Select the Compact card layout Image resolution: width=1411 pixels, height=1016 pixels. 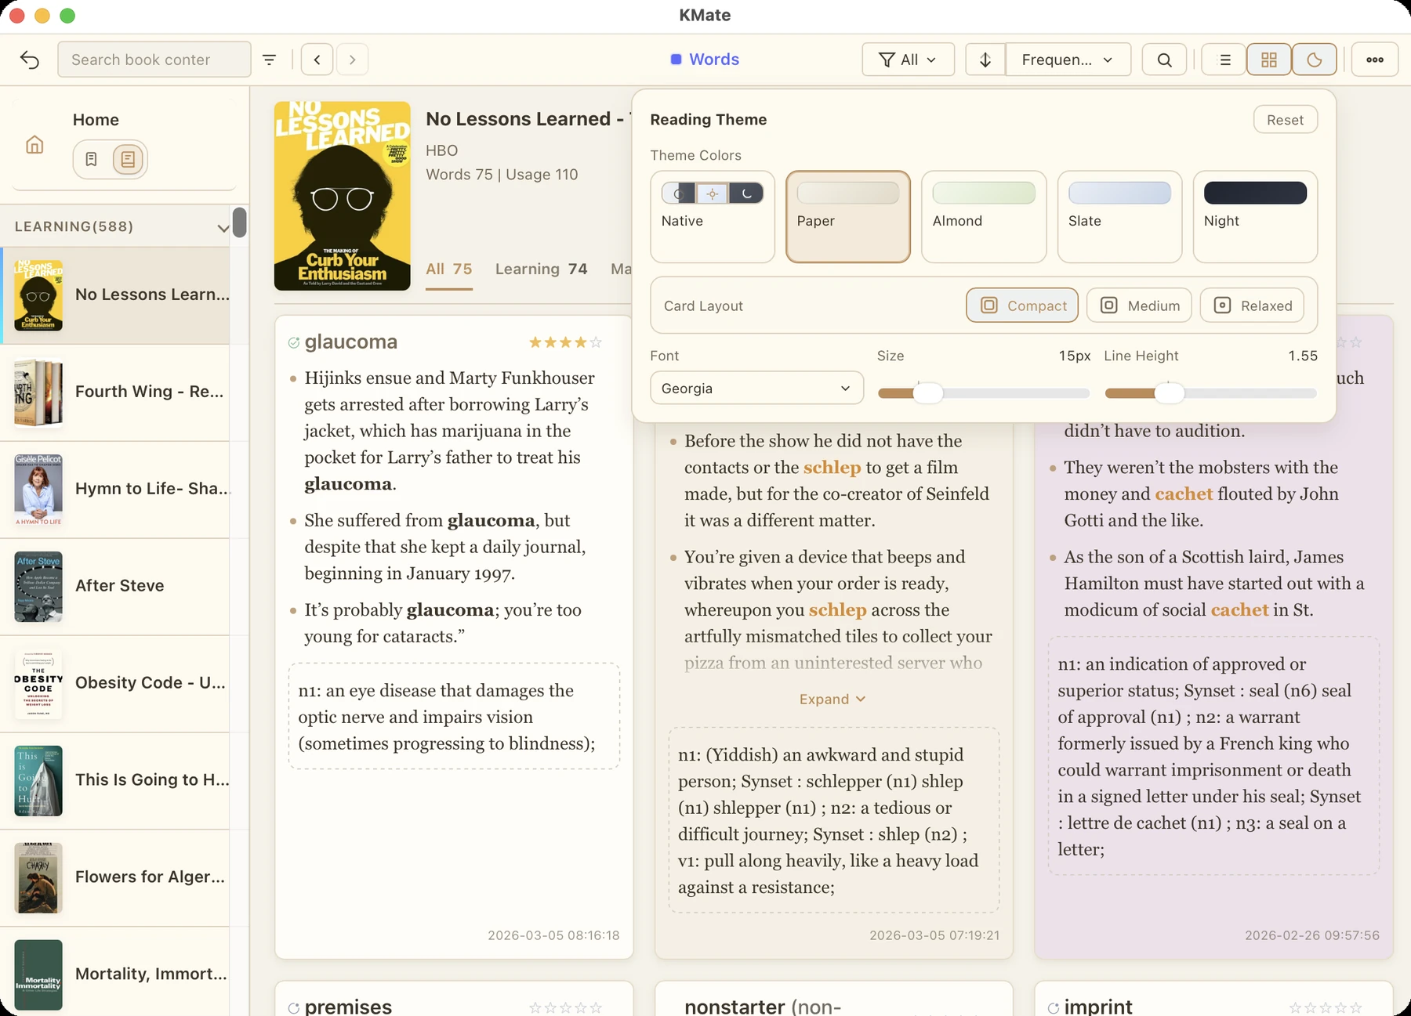(x=1022, y=306)
